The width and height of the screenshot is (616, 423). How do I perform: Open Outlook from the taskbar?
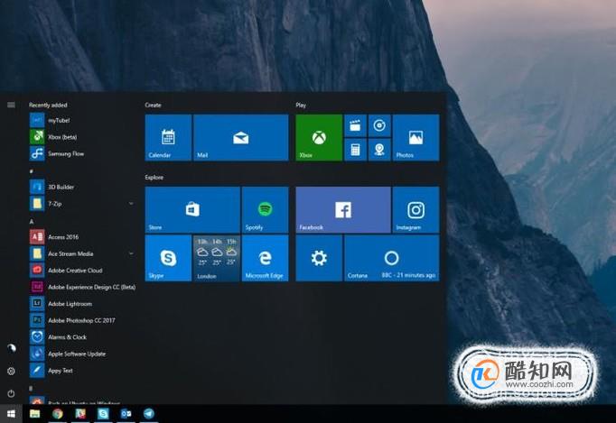[126, 414]
